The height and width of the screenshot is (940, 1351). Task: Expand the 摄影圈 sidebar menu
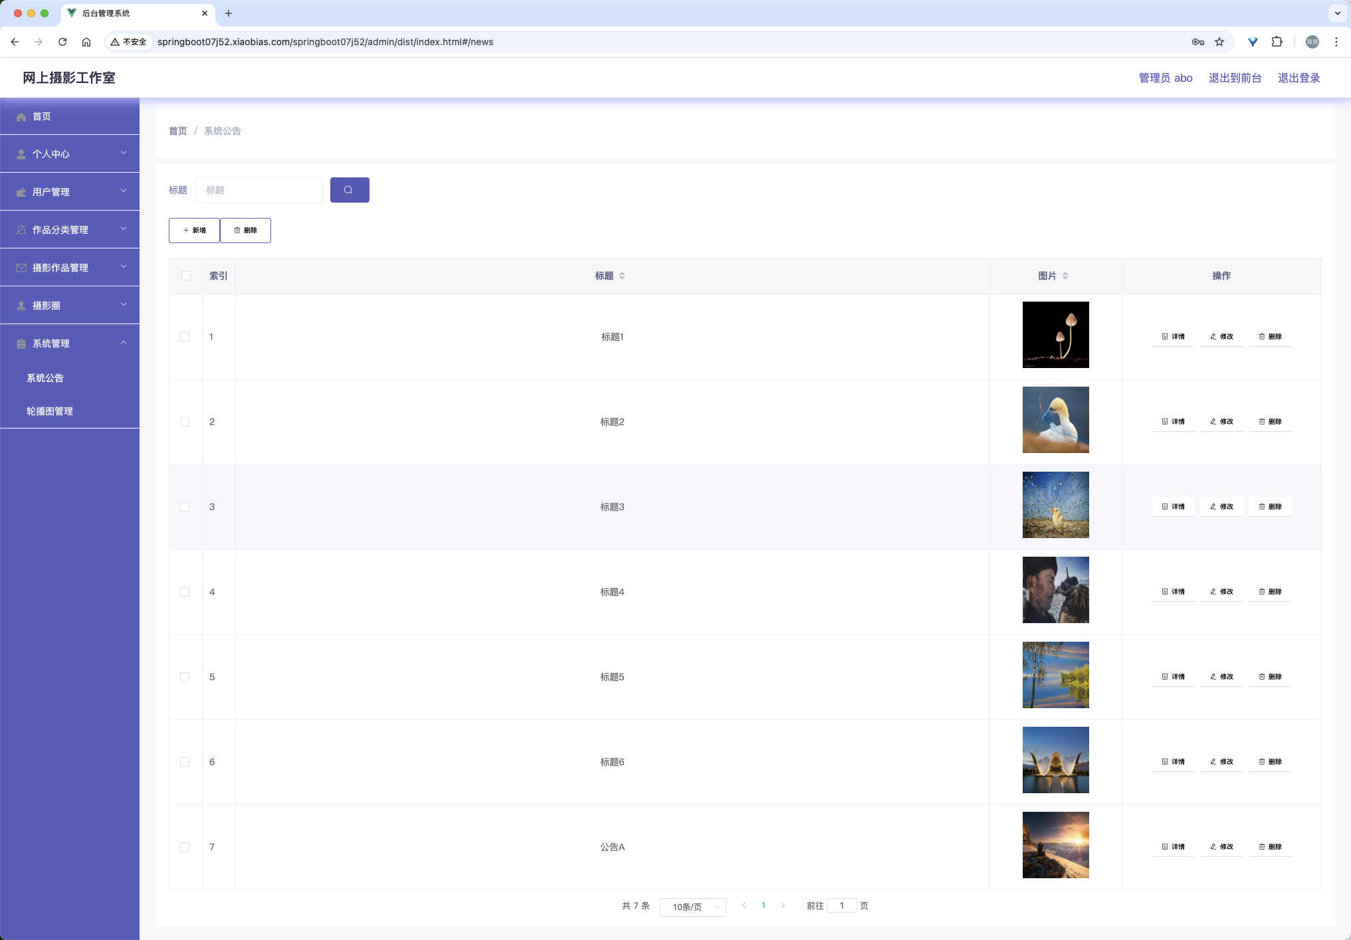70,306
